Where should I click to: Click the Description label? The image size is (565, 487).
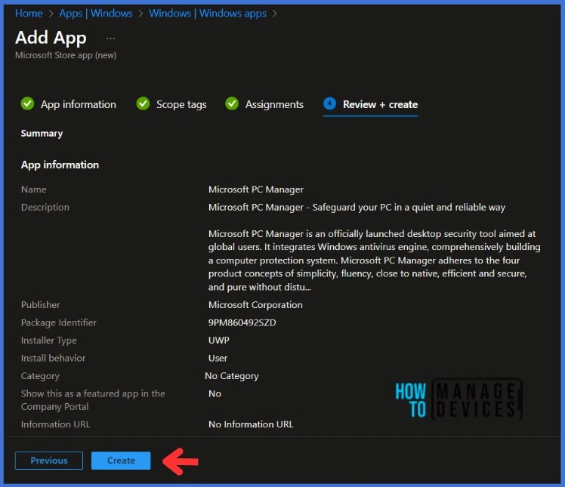click(x=45, y=207)
